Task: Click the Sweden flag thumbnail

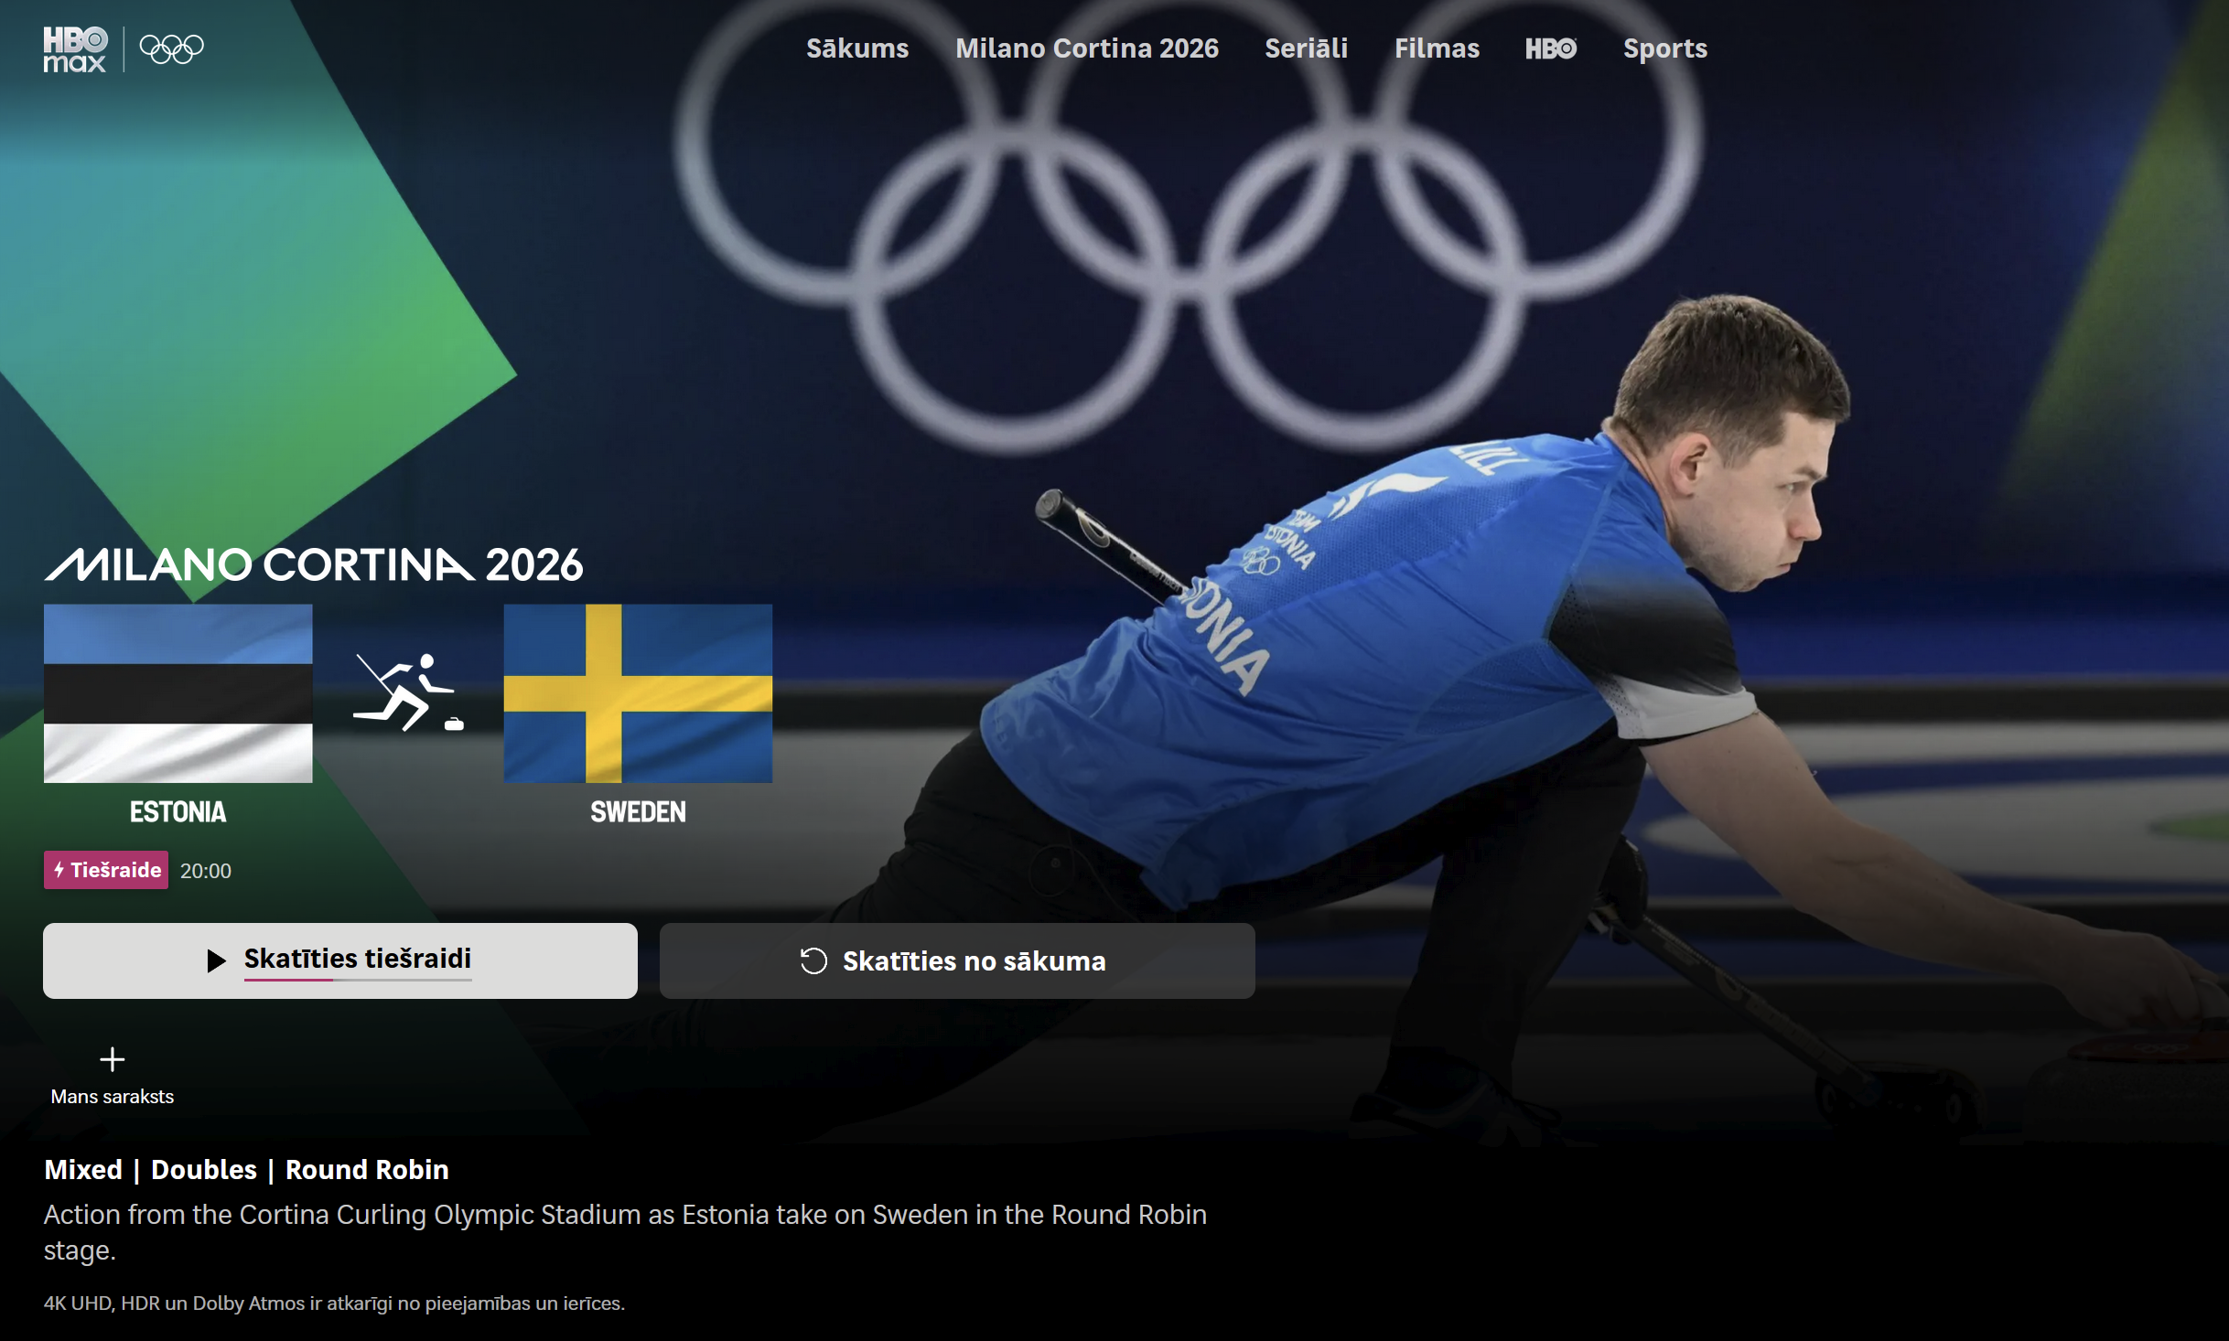Action: pos(638,693)
